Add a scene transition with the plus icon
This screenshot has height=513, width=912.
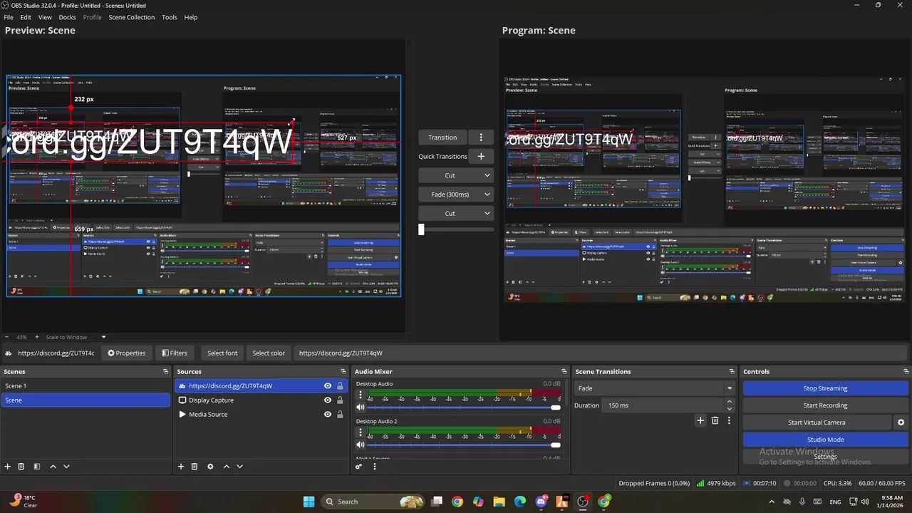(x=700, y=420)
